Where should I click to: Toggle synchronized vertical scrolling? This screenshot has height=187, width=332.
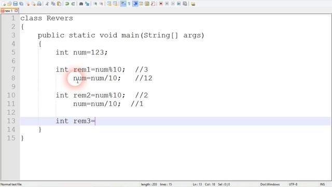click(x=109, y=4)
